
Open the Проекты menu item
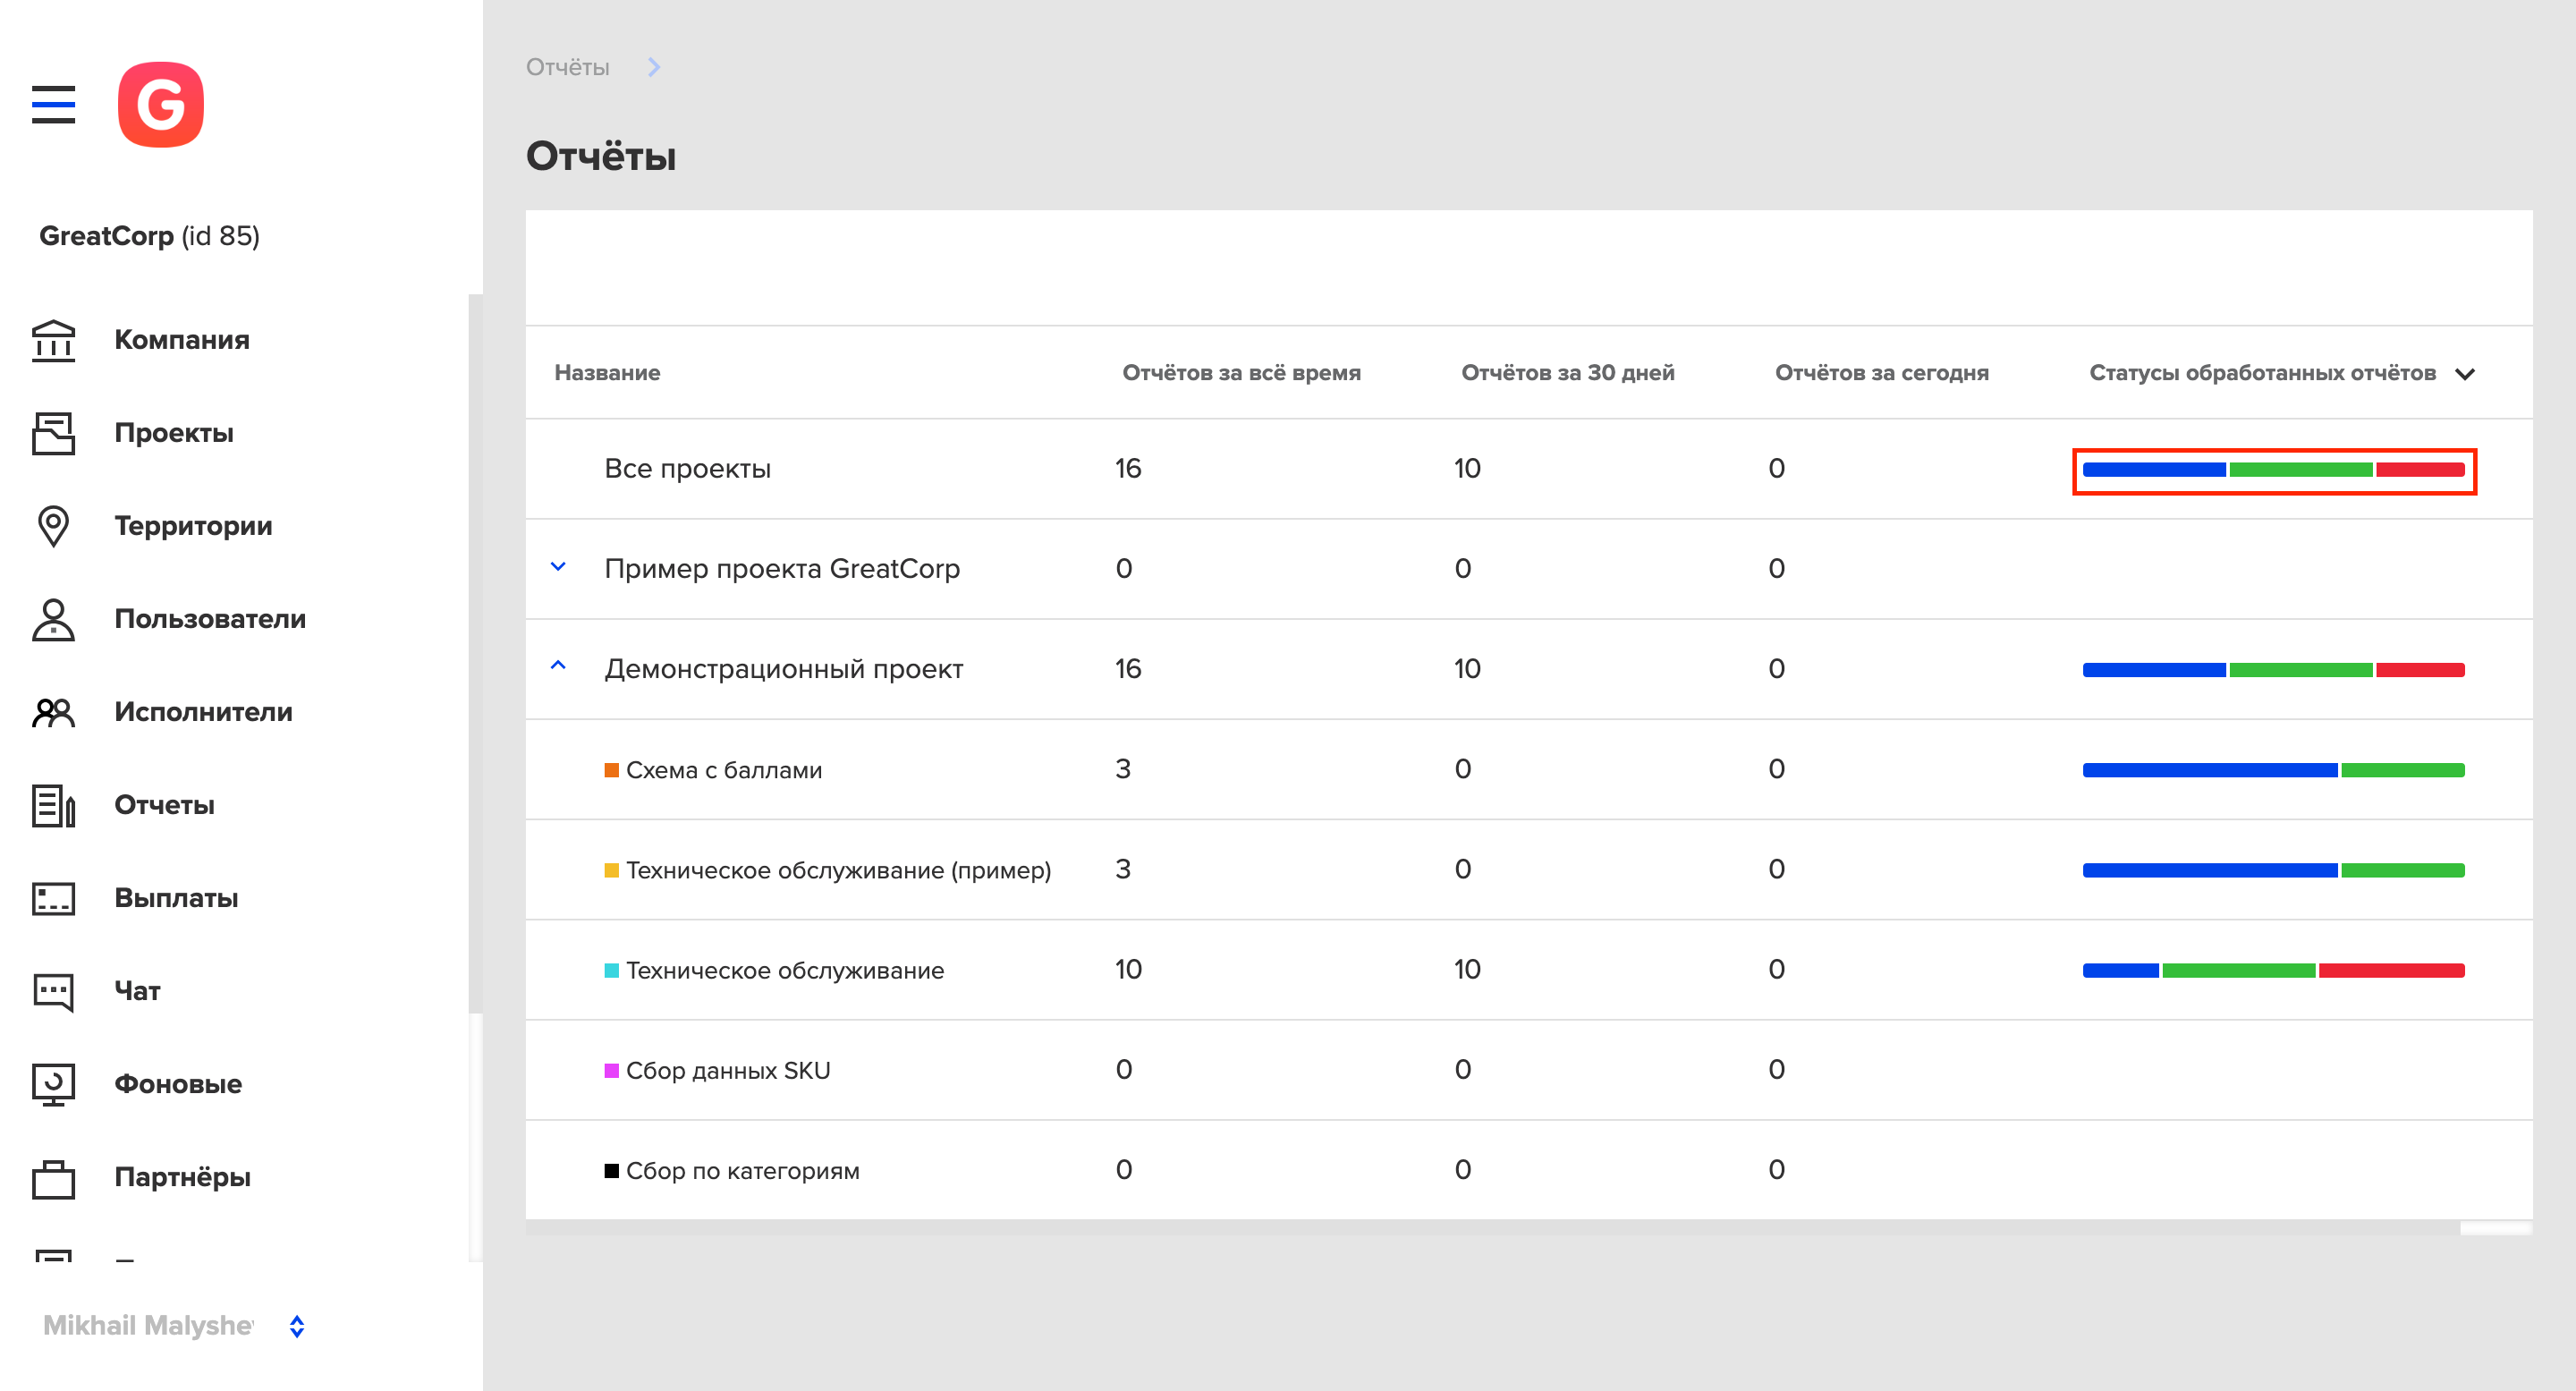pos(174,433)
